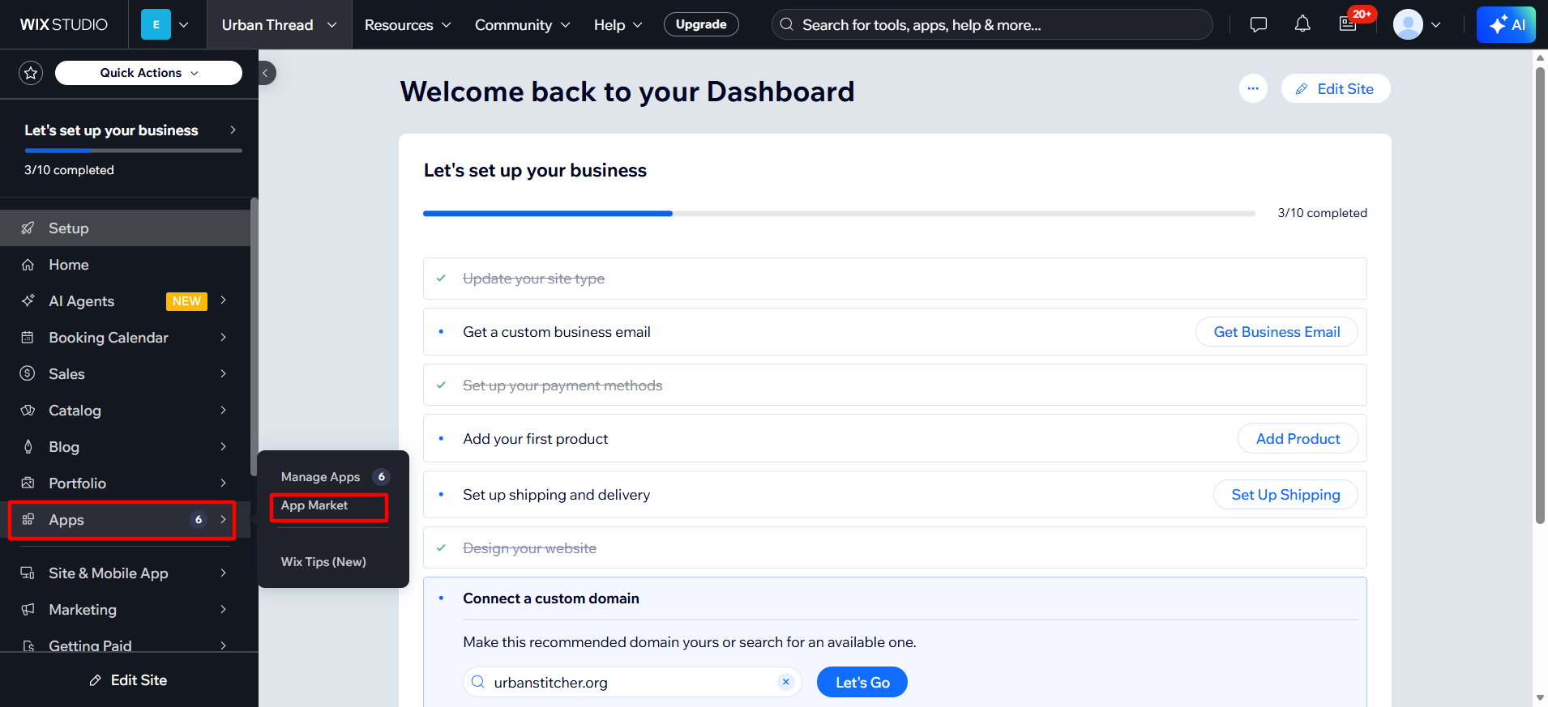This screenshot has width=1548, height=707.
Task: Click the Set Up Shipping button
Action: click(x=1285, y=495)
